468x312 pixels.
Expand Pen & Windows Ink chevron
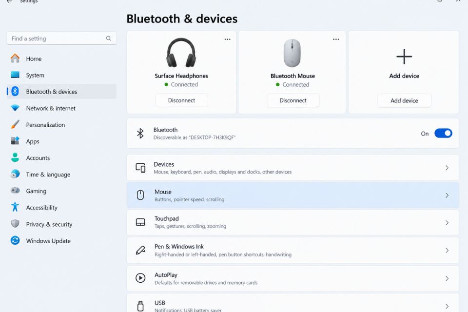click(x=447, y=251)
